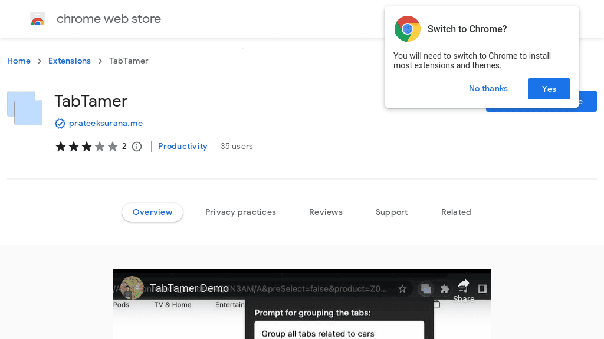Click the puzzle piece extensions icon in the video

(x=444, y=288)
